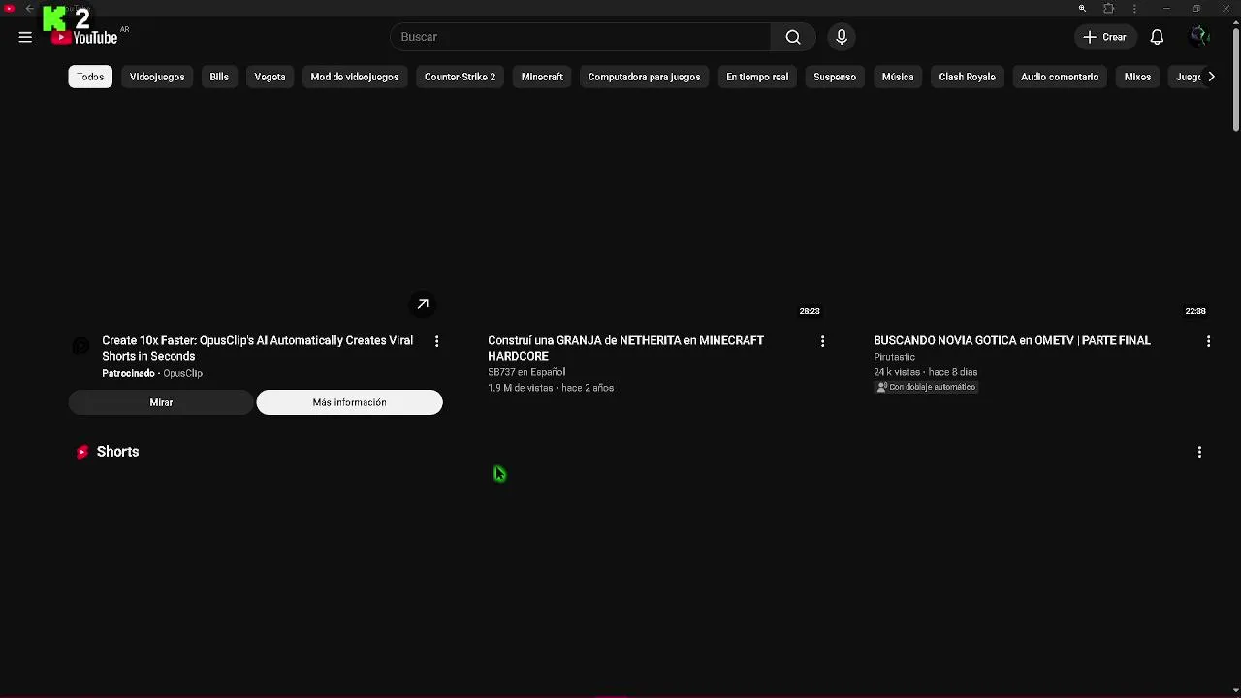This screenshot has width=1241, height=698.
Task: Click the Shorts logo icon
Action: (82, 452)
